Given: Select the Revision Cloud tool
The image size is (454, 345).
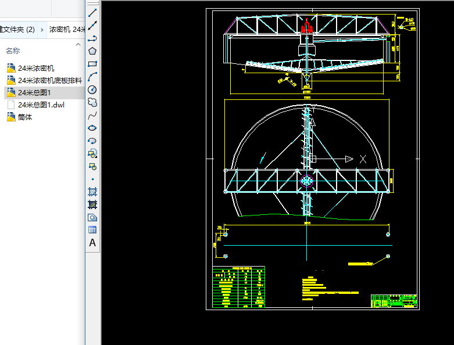Looking at the screenshot, I should coord(92,102).
